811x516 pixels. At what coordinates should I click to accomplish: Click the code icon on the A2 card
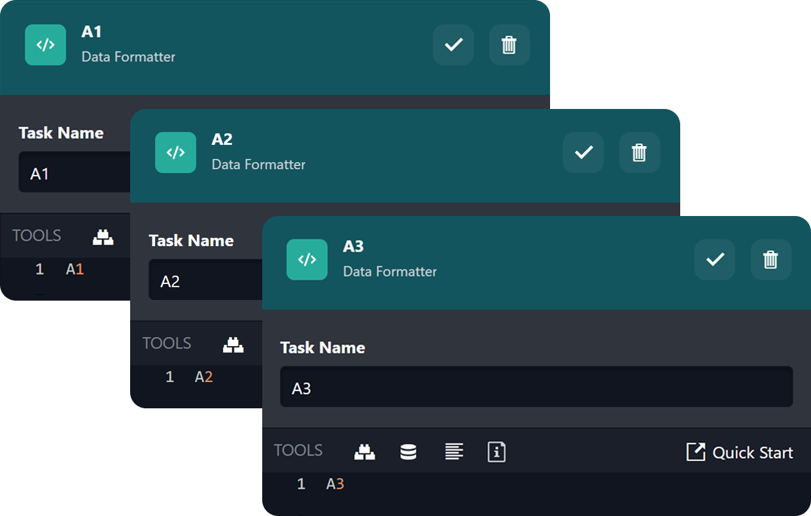click(x=176, y=153)
